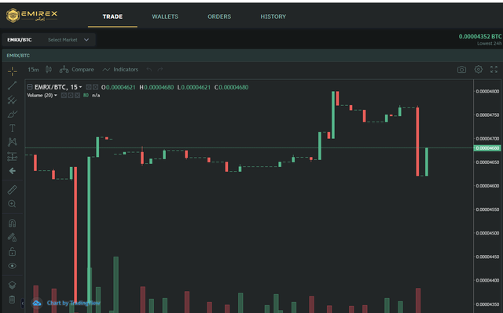Viewport: 503px width, 313px height.
Task: Take a chart snapshot with camera icon
Action: click(x=461, y=70)
